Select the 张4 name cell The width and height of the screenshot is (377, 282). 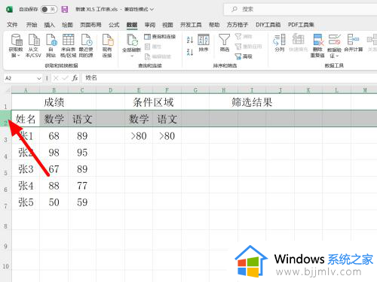point(26,186)
